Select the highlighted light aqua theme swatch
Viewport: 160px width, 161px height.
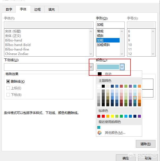click(135, 98)
